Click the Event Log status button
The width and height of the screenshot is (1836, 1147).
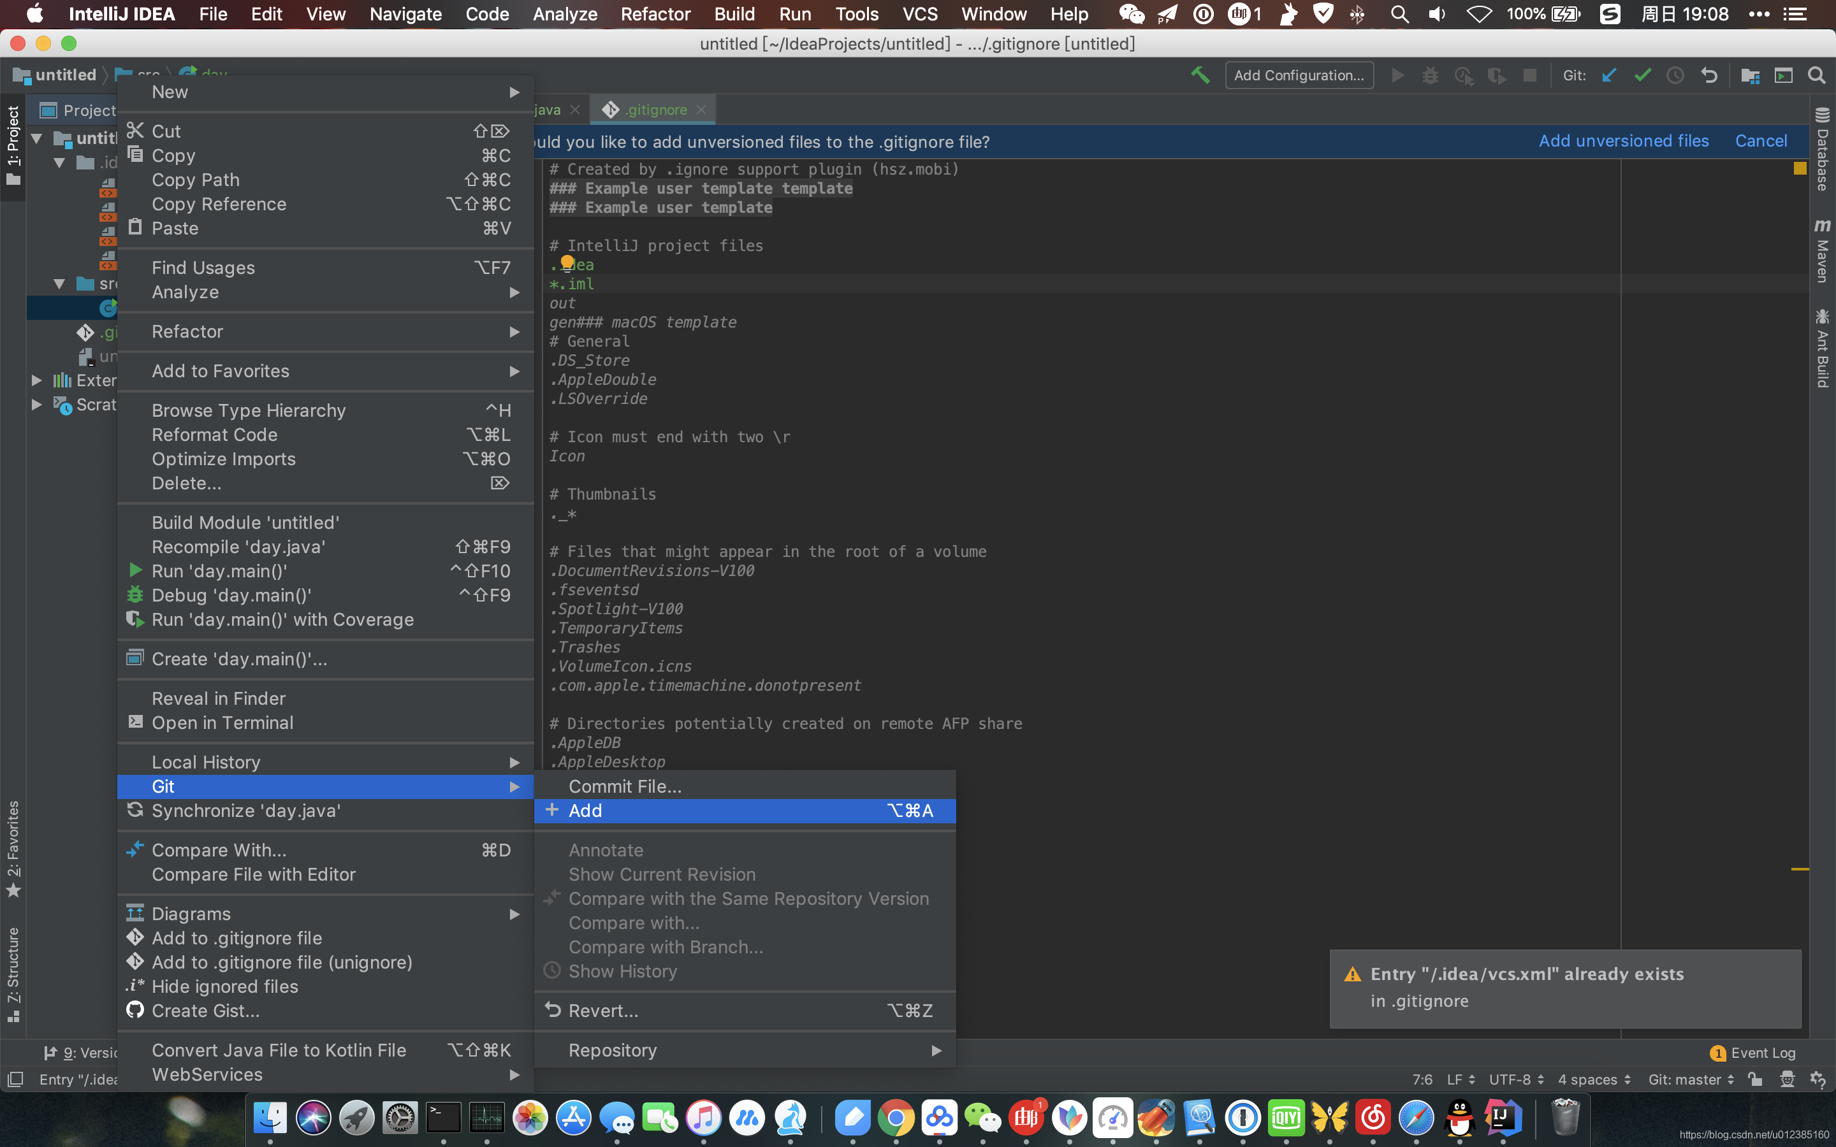1752,1053
